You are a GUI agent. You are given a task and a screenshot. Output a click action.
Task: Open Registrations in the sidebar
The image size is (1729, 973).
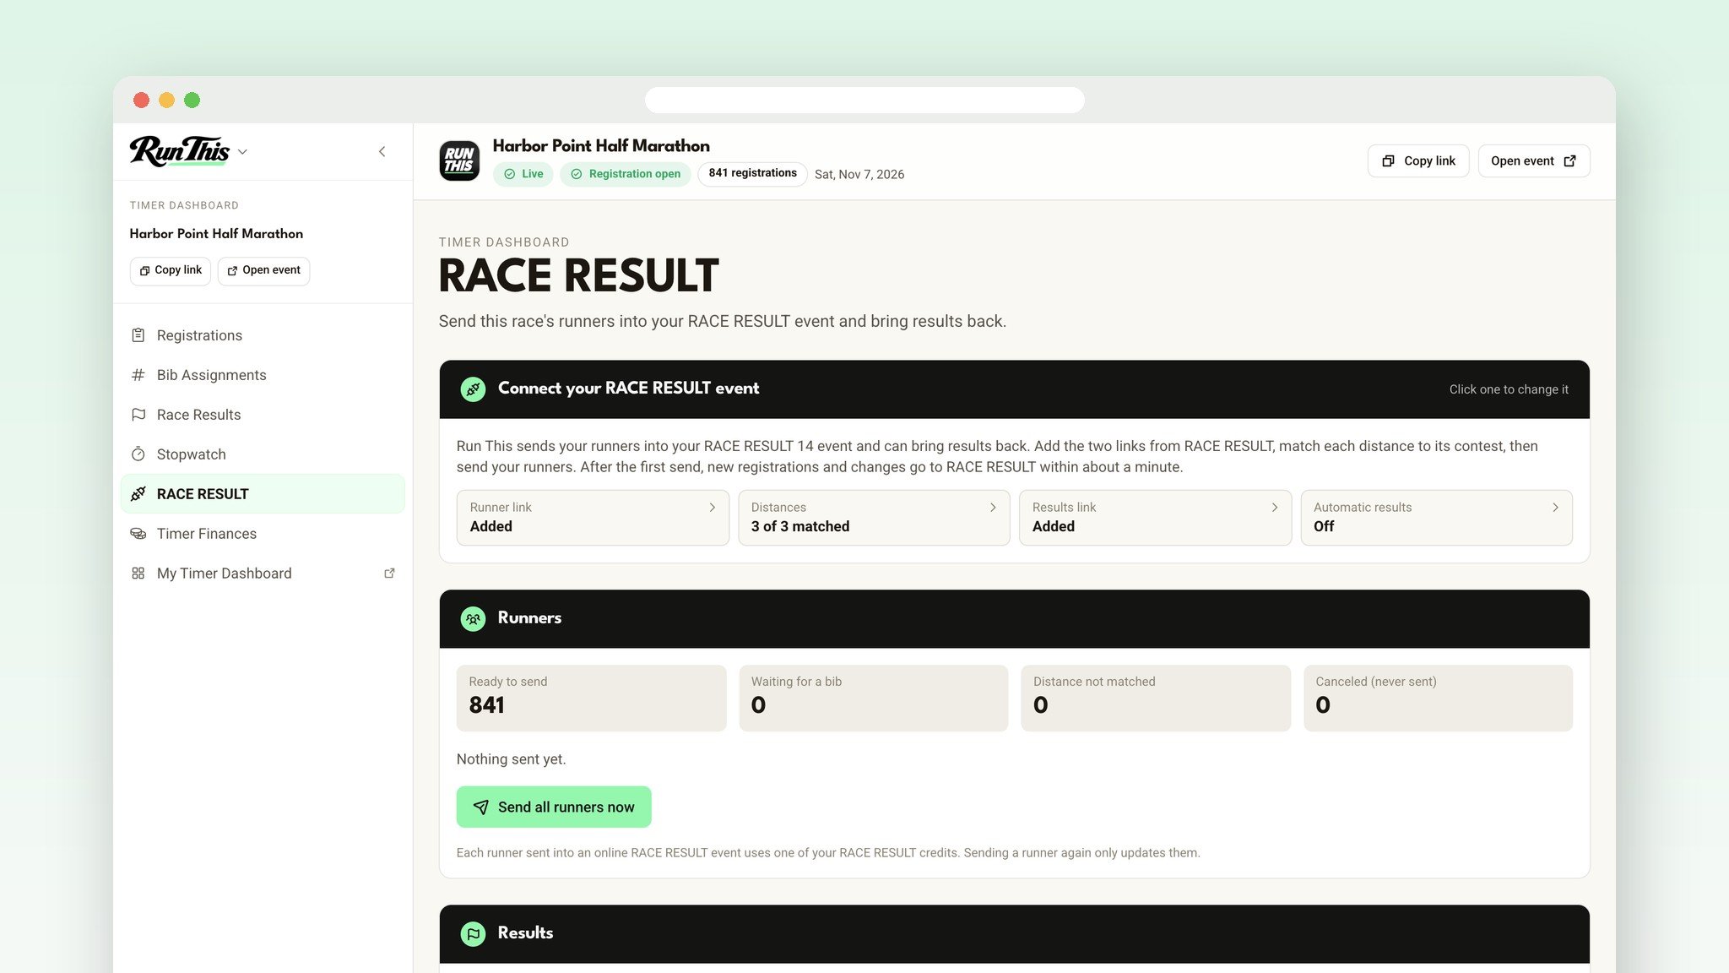263,335
